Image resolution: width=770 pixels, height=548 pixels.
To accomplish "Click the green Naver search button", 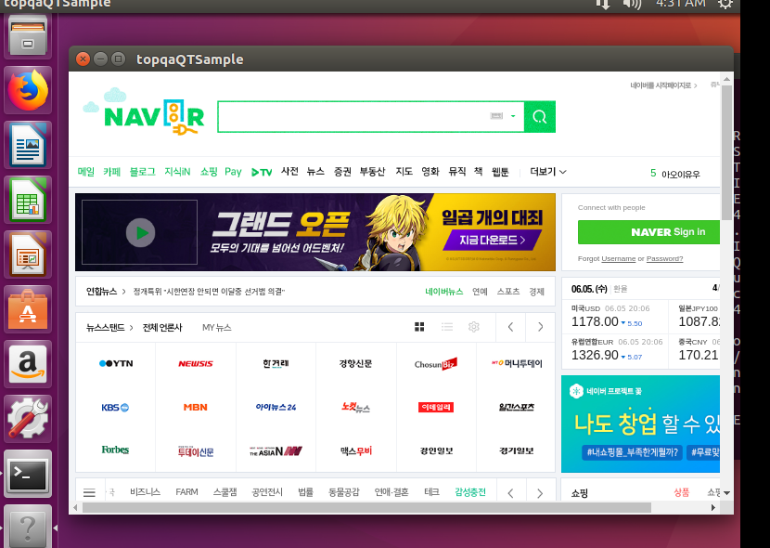I will click(x=540, y=116).
